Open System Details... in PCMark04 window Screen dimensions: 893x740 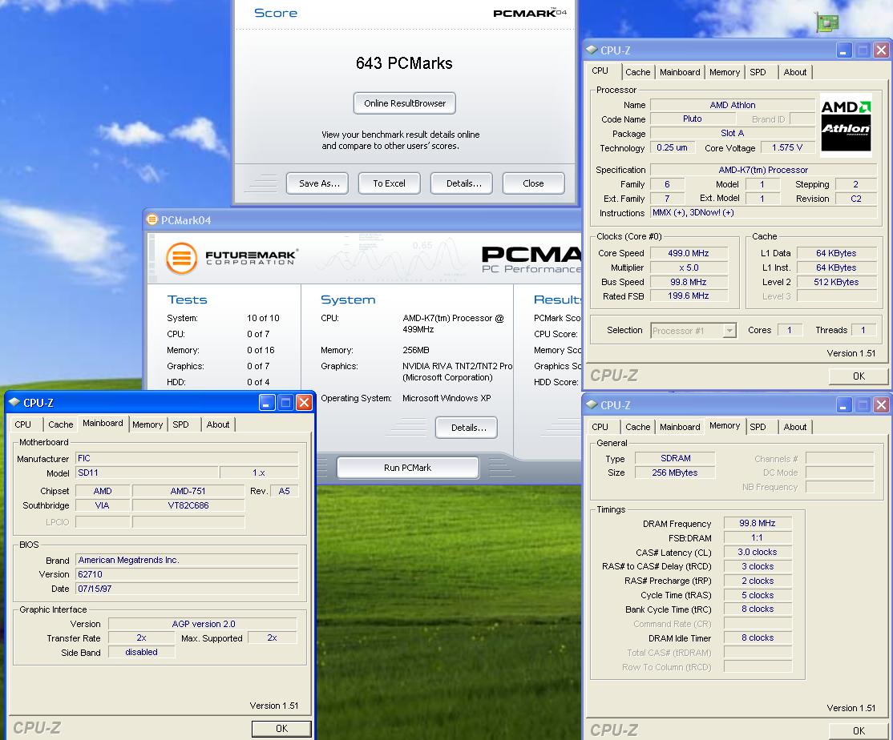coord(467,428)
